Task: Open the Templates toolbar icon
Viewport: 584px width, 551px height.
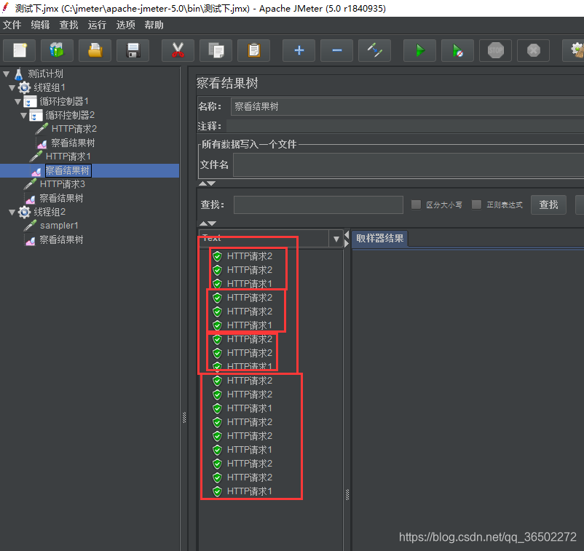Action: [57, 50]
